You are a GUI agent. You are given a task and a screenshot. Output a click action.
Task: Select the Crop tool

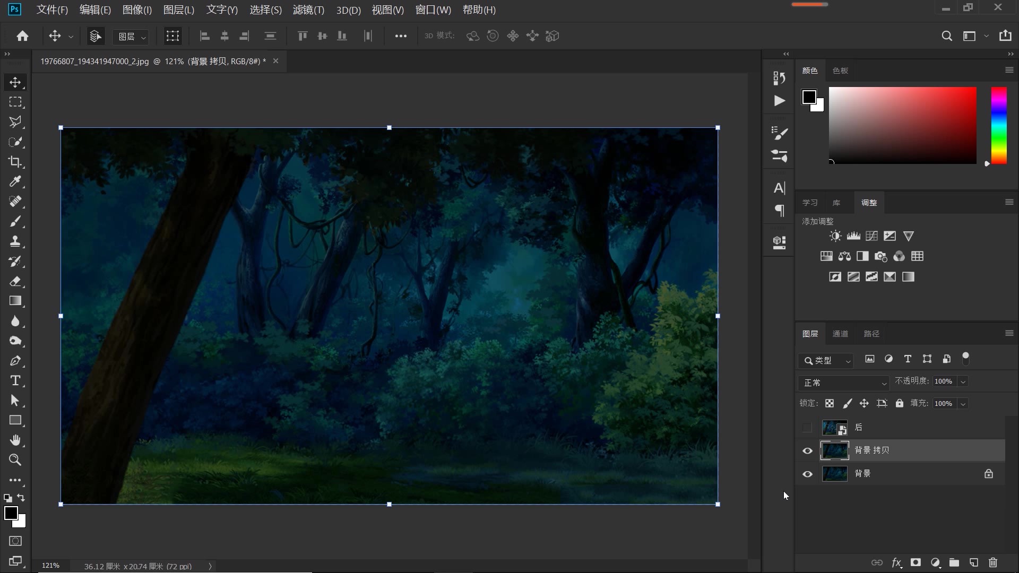[x=15, y=162]
